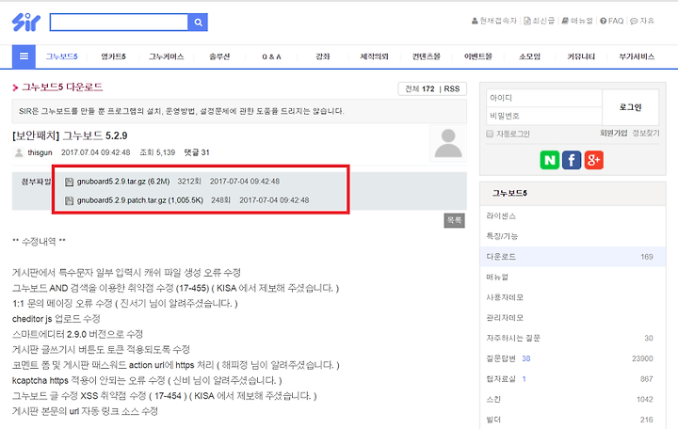Open 다운로드 in the sidebar
Image resolution: width=678 pixels, height=429 pixels.
(x=501, y=257)
